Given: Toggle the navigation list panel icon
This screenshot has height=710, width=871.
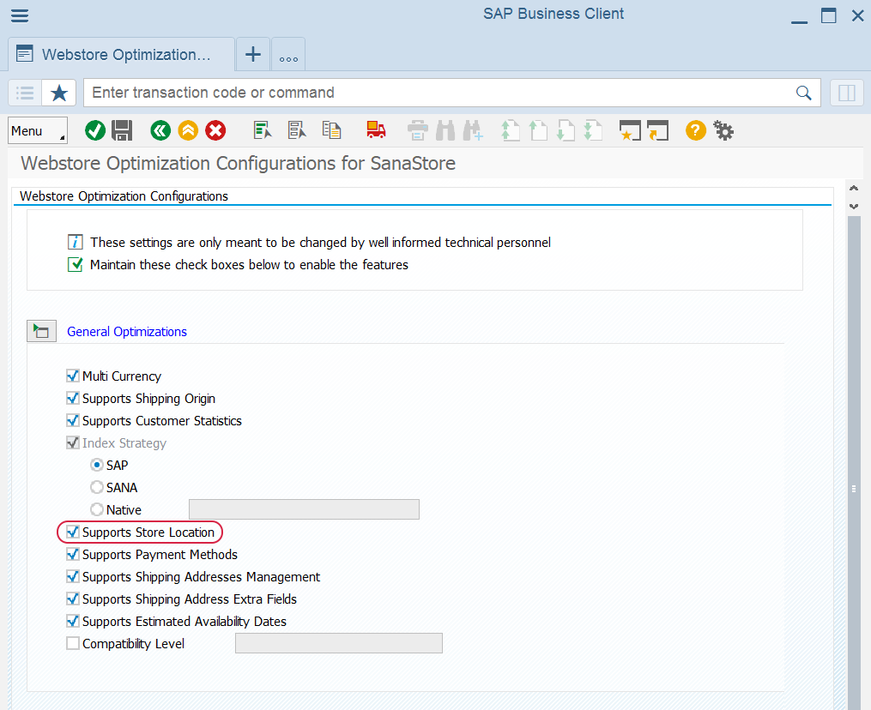Looking at the screenshot, I should [x=25, y=93].
